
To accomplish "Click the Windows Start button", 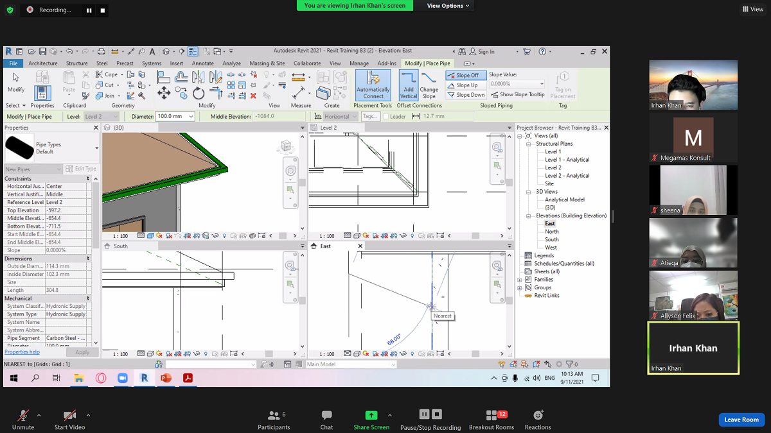I will [13, 378].
